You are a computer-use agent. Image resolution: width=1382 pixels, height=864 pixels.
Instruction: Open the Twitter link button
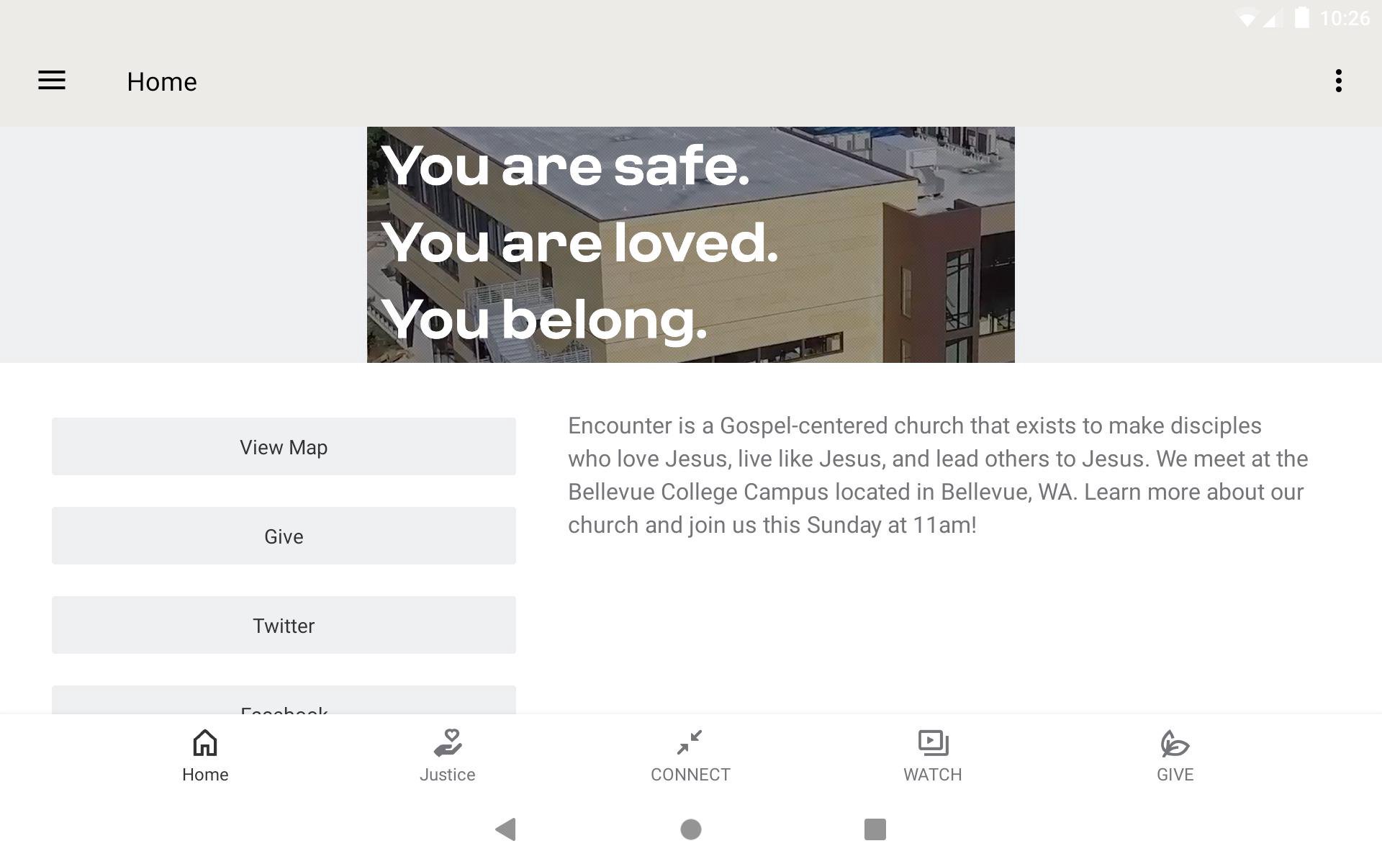pos(284,625)
